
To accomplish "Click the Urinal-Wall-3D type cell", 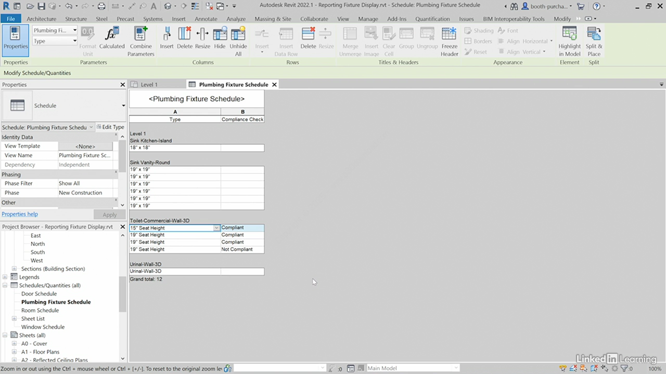I will pyautogui.click(x=175, y=271).
